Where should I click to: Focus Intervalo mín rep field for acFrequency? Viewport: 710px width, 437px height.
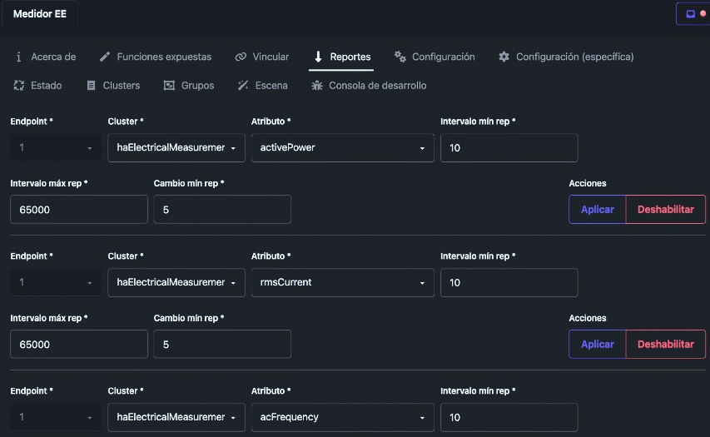pyautogui.click(x=509, y=417)
